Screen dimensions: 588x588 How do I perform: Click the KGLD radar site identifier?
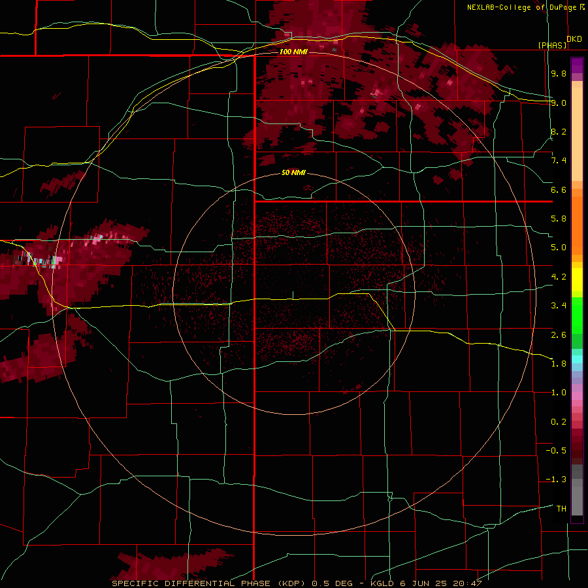tap(382, 583)
